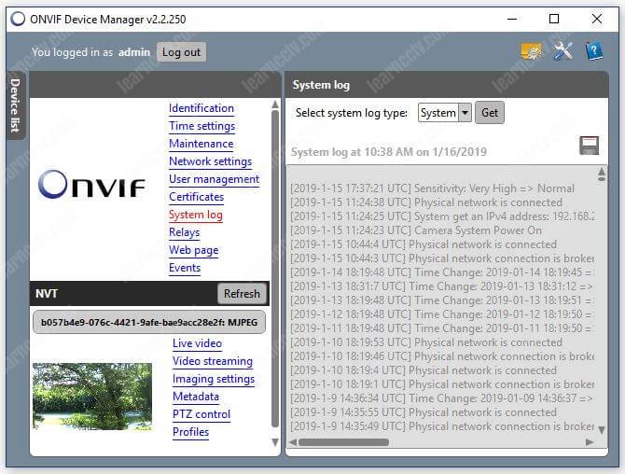The height and width of the screenshot is (474, 625).
Task: Click the camera preview thumbnail
Action: tap(92, 397)
